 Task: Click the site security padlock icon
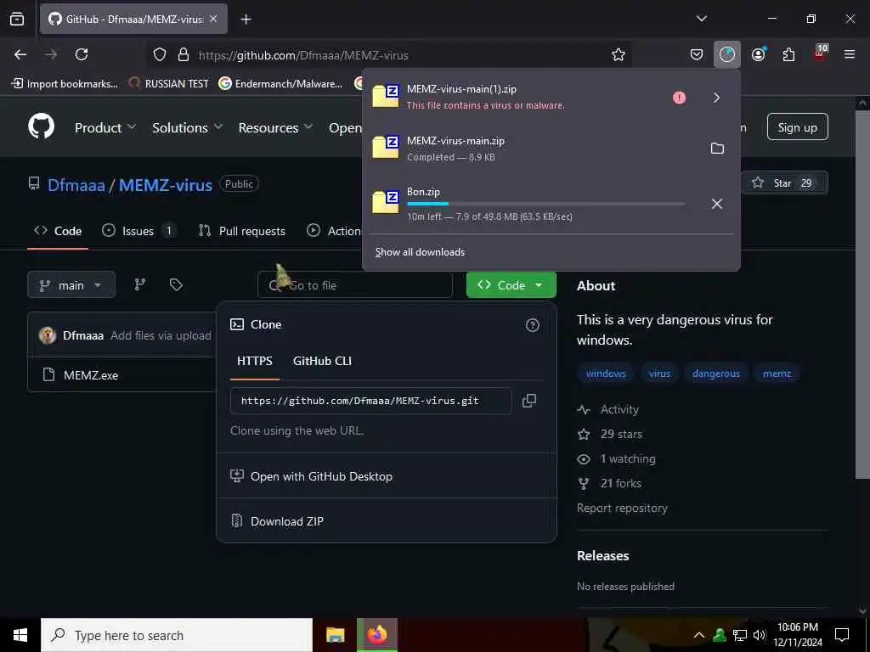[x=184, y=54]
